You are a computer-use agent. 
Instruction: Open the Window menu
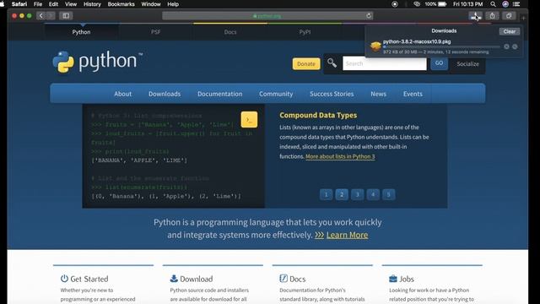tap(151, 4)
